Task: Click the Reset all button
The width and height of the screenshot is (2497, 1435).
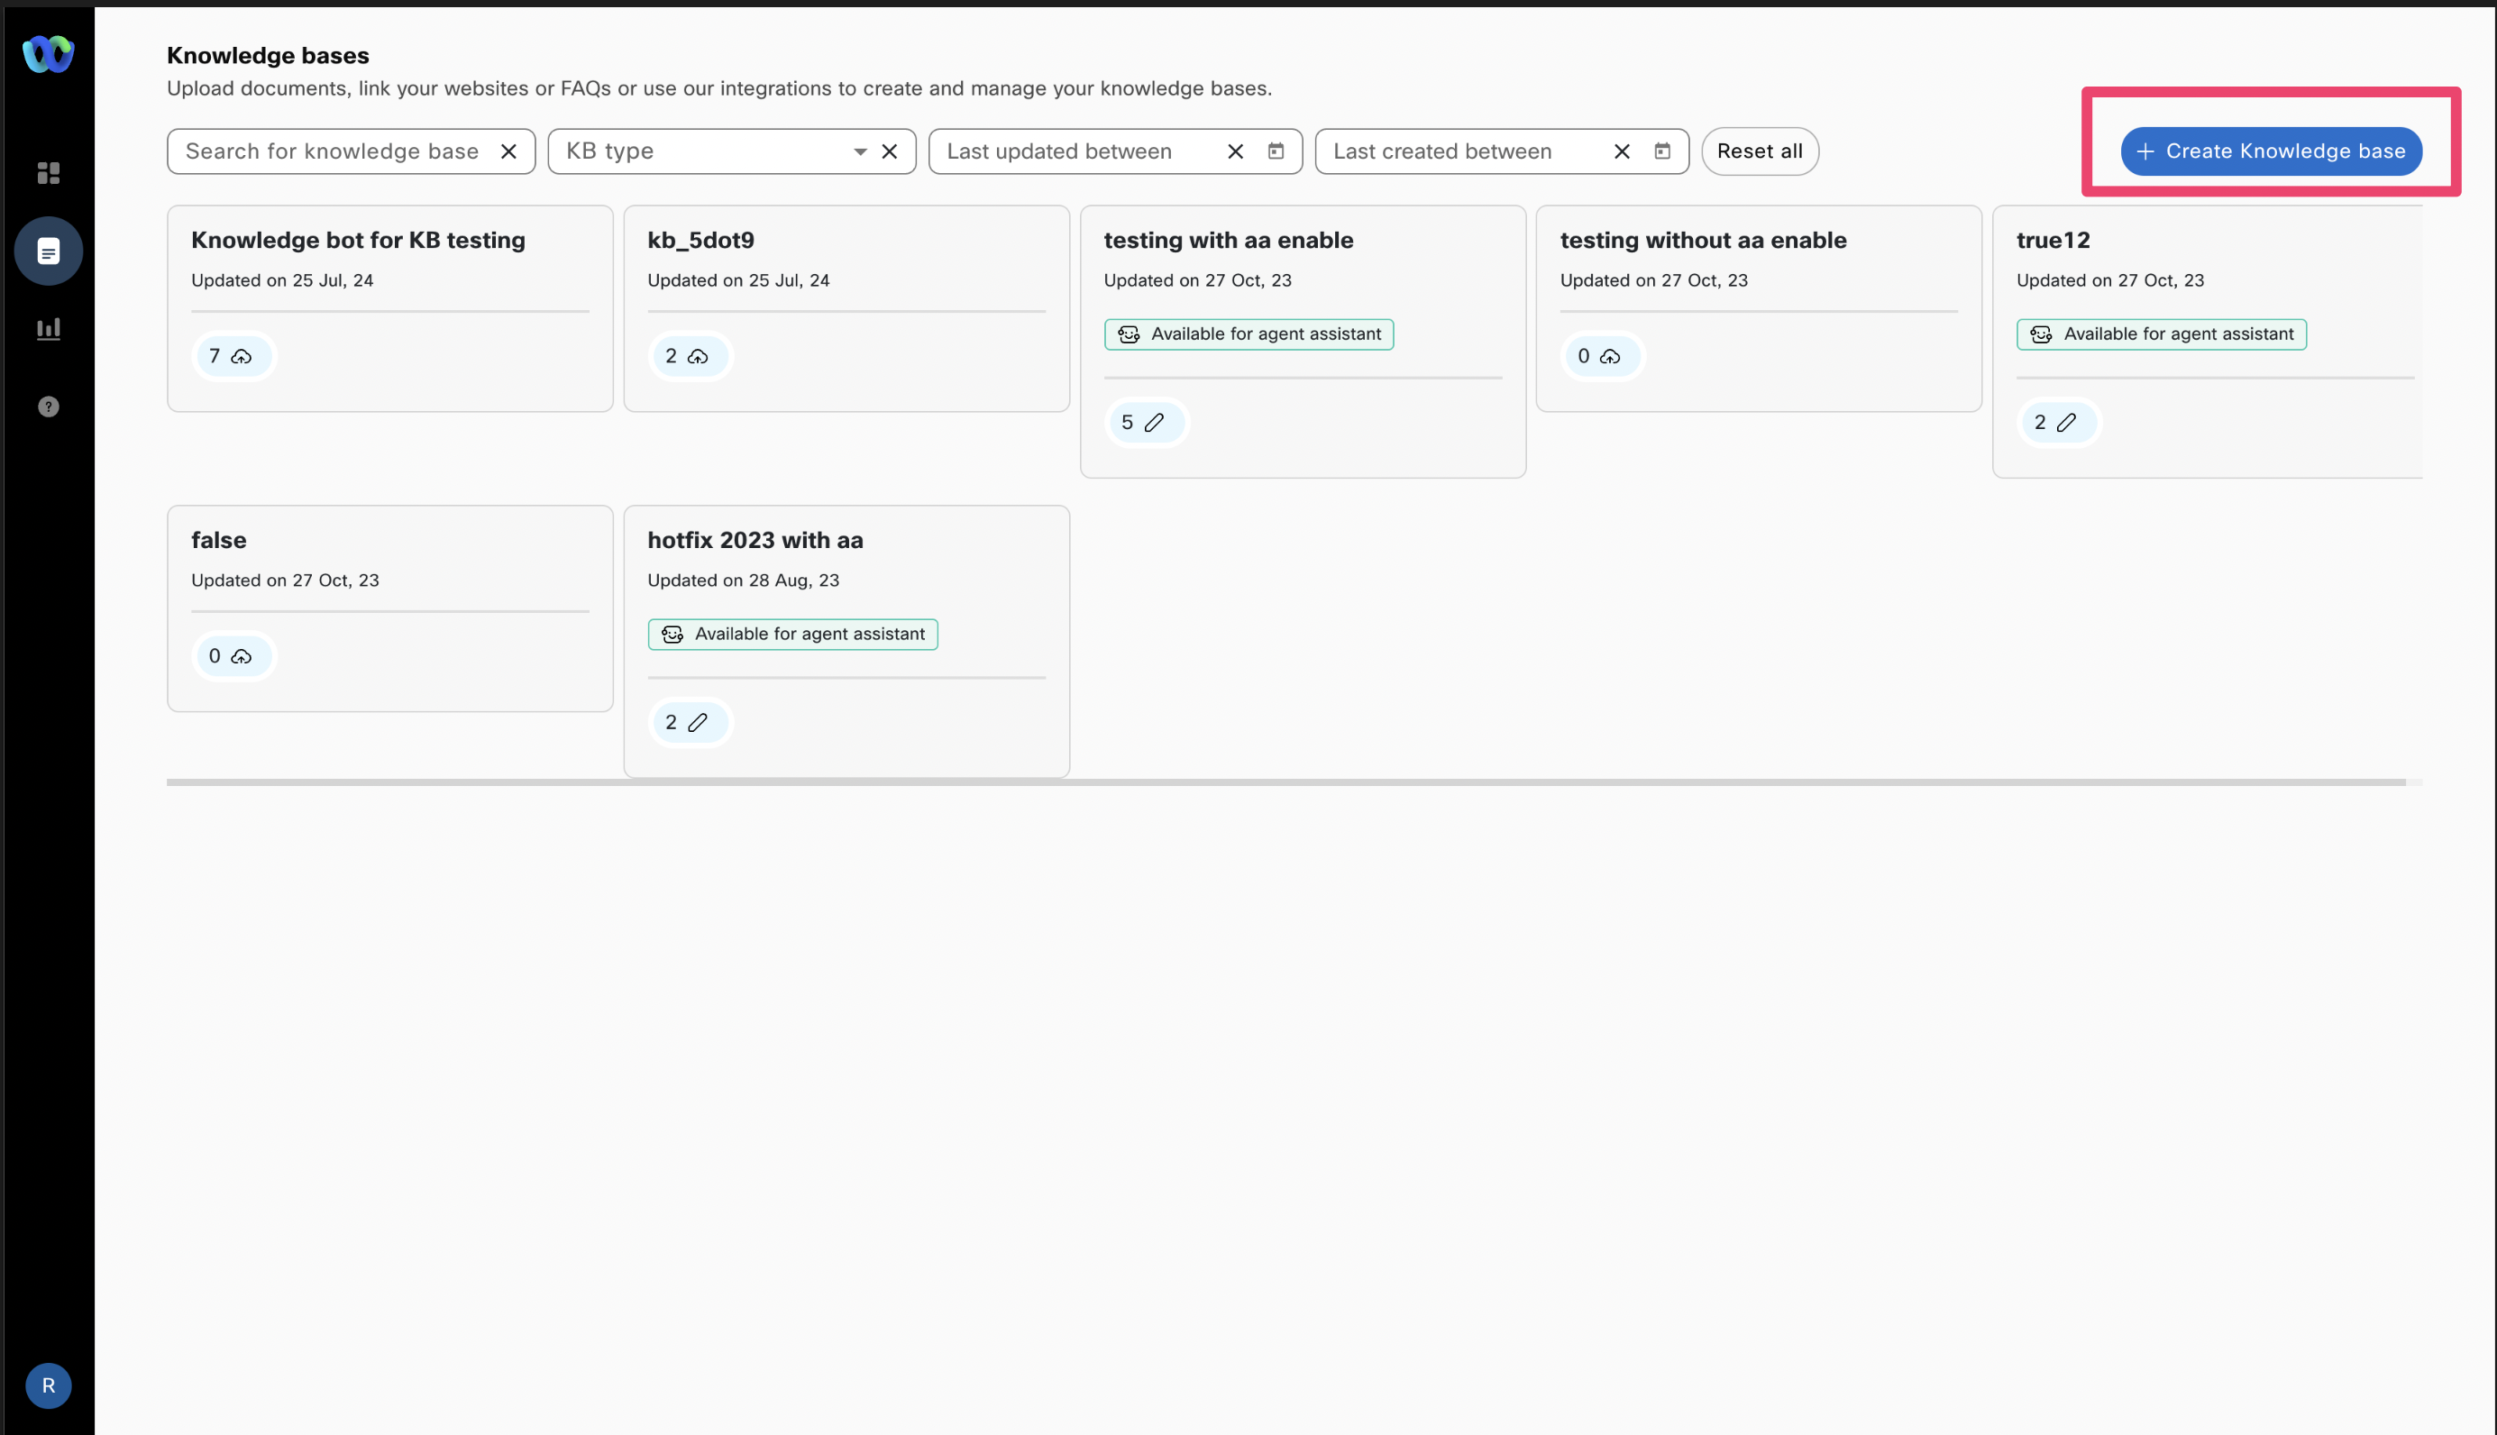Action: pos(1759,151)
